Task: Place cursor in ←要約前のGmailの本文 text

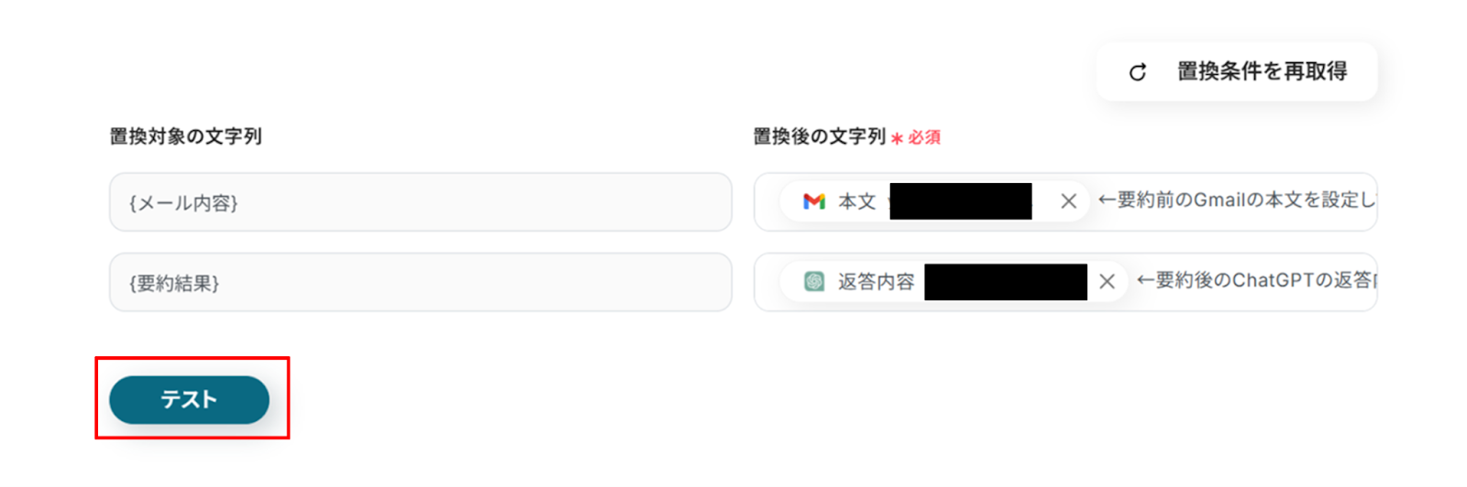Action: [x=1247, y=200]
